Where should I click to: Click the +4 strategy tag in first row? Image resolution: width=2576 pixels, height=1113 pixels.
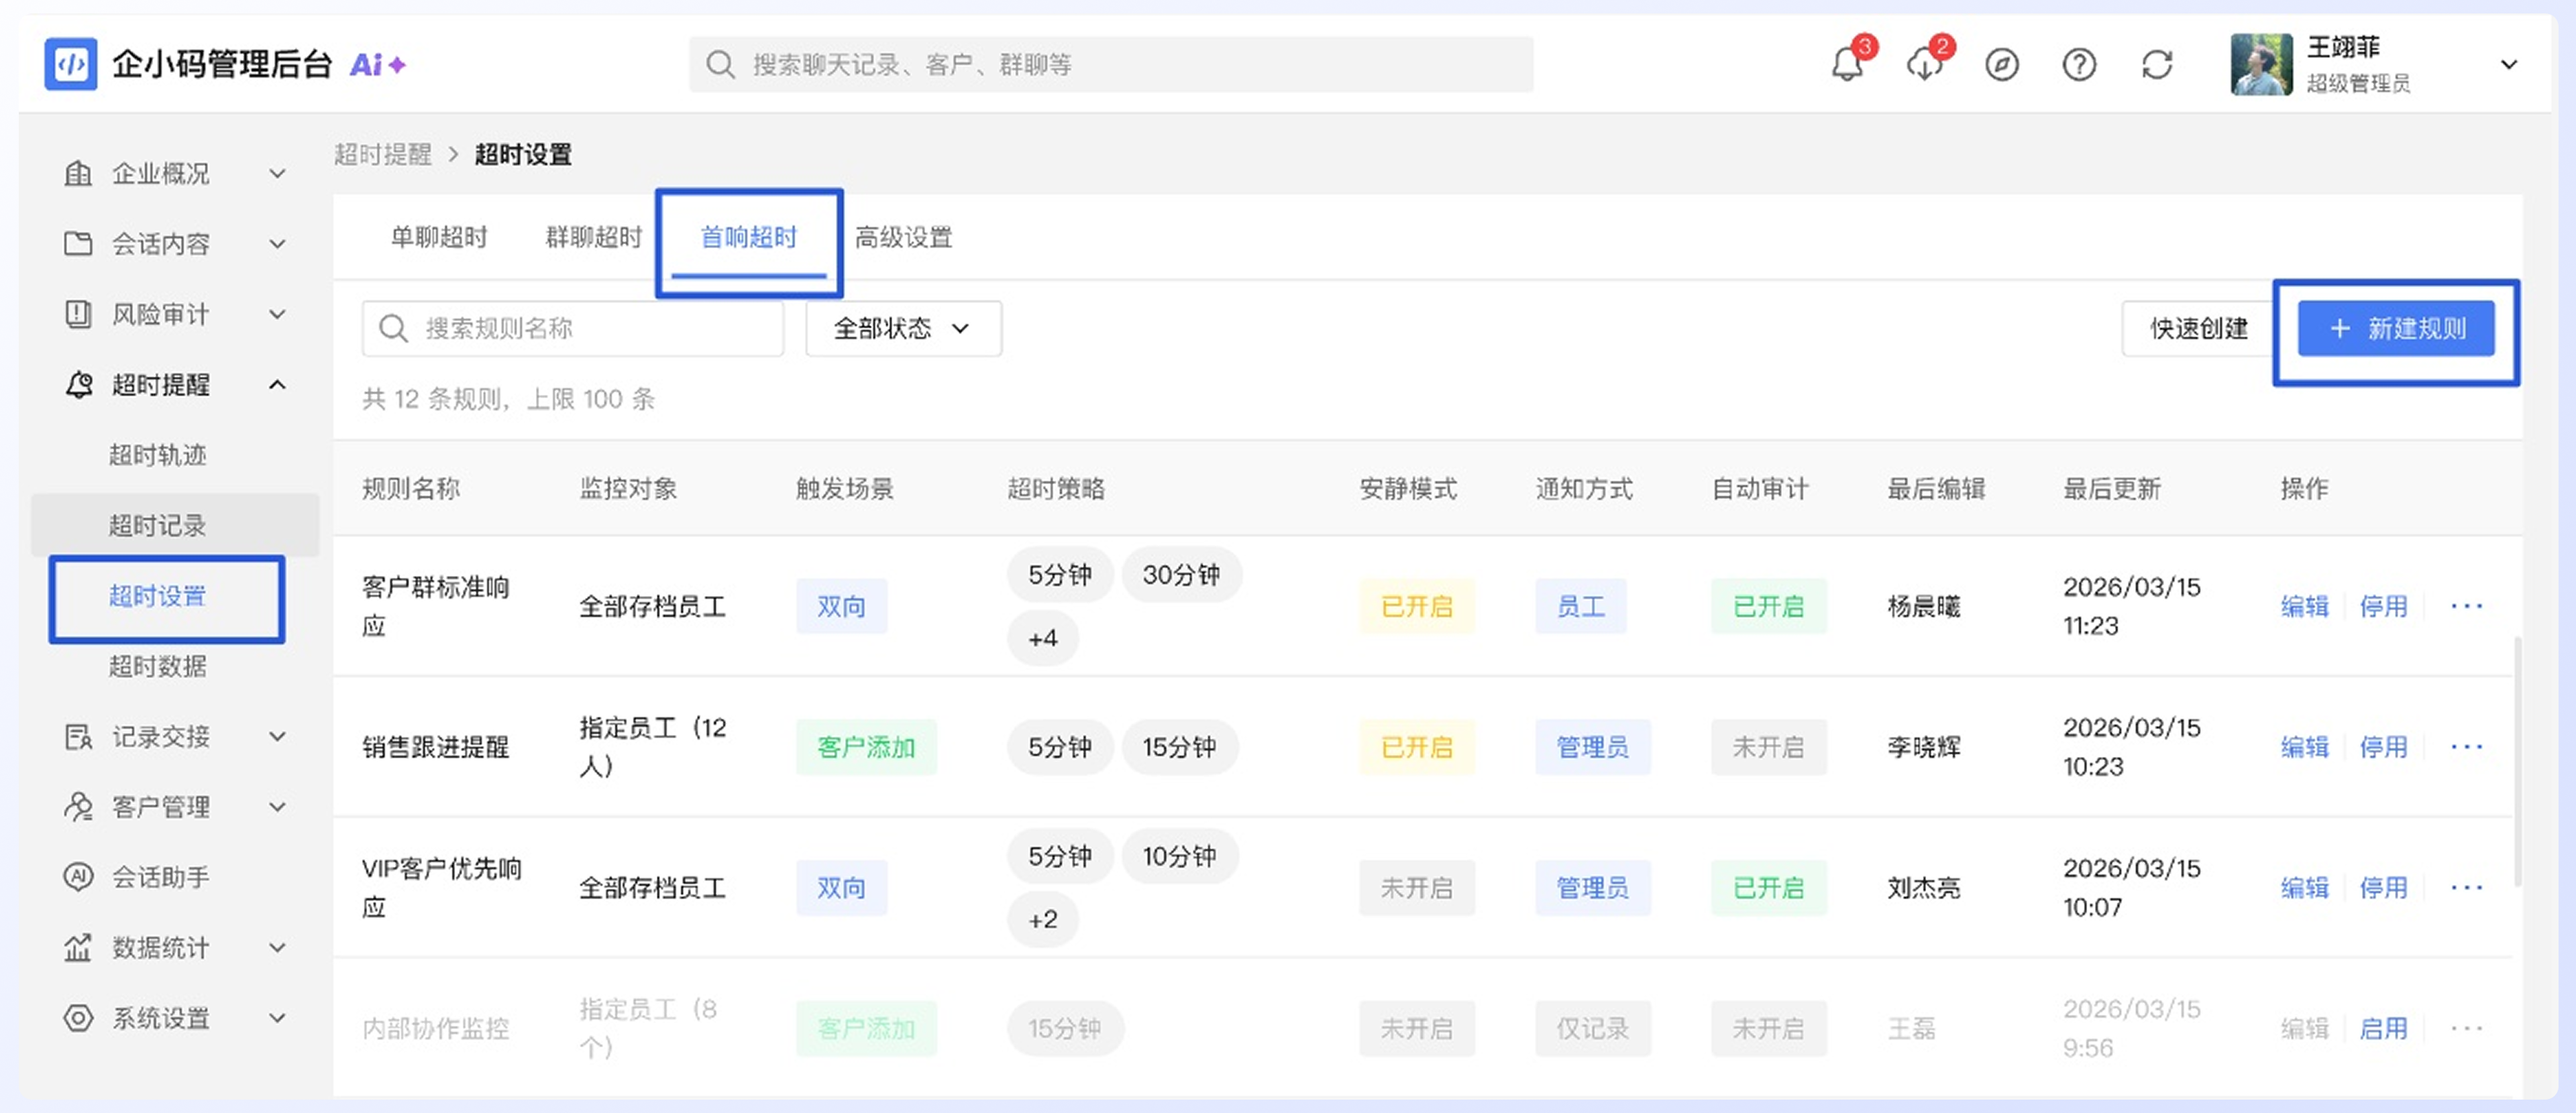(1043, 638)
